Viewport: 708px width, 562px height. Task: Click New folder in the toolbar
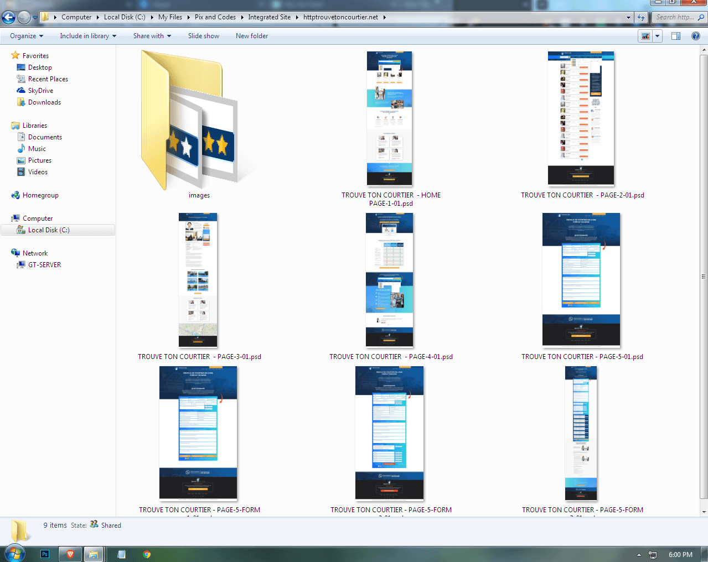(x=251, y=36)
